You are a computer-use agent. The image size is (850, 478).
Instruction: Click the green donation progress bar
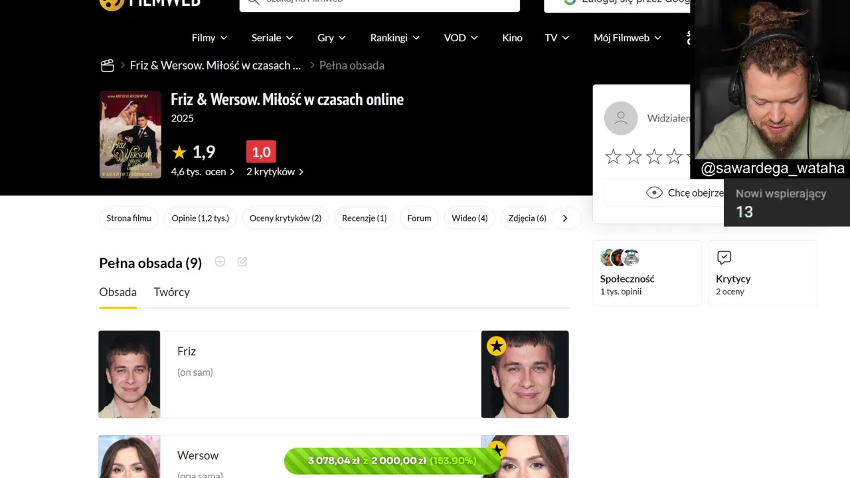[392, 461]
